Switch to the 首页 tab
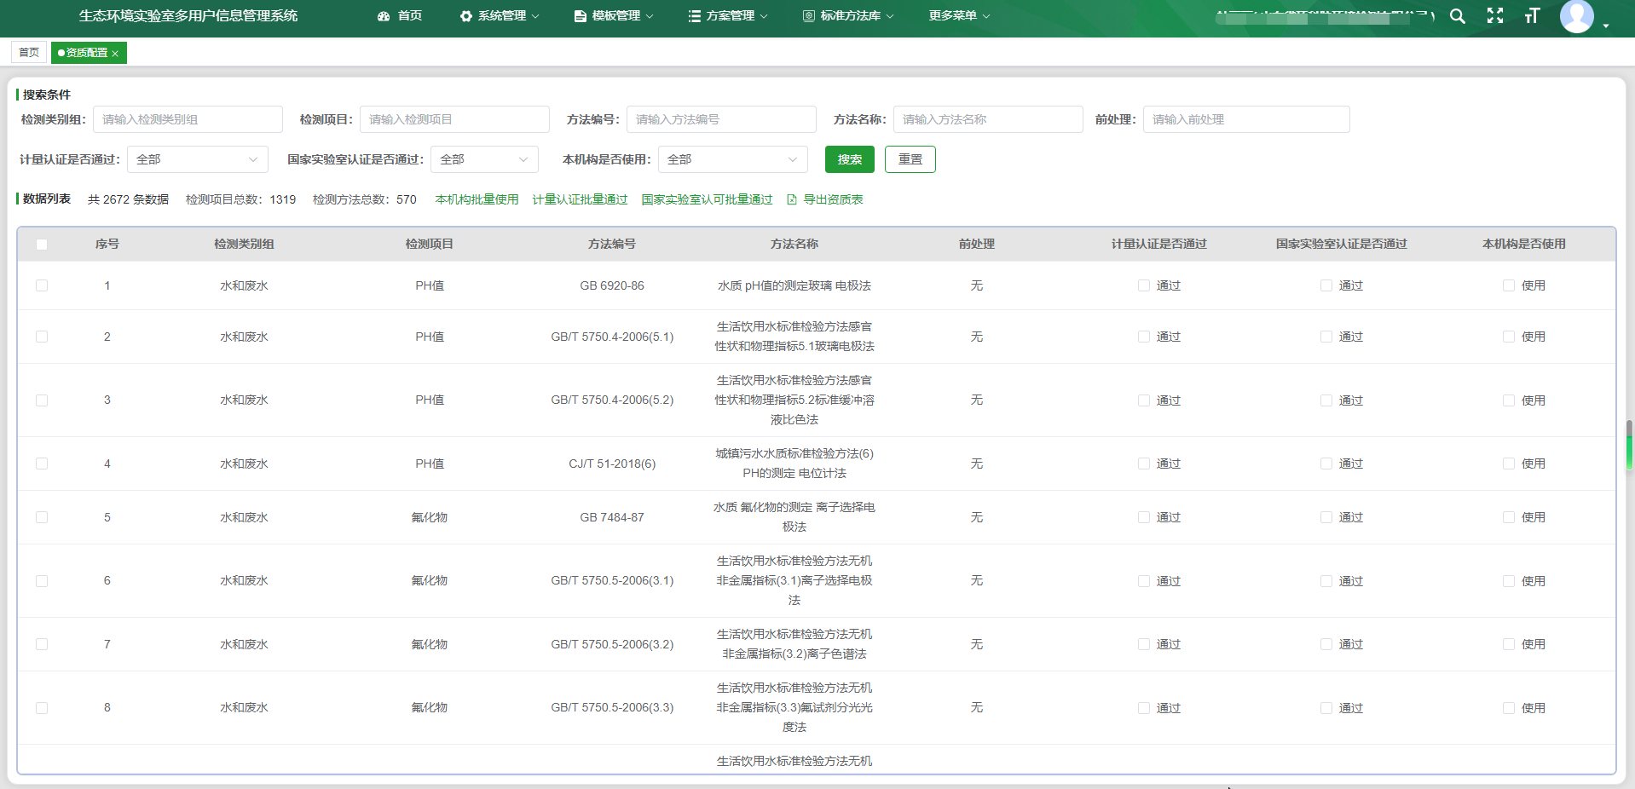 (29, 53)
